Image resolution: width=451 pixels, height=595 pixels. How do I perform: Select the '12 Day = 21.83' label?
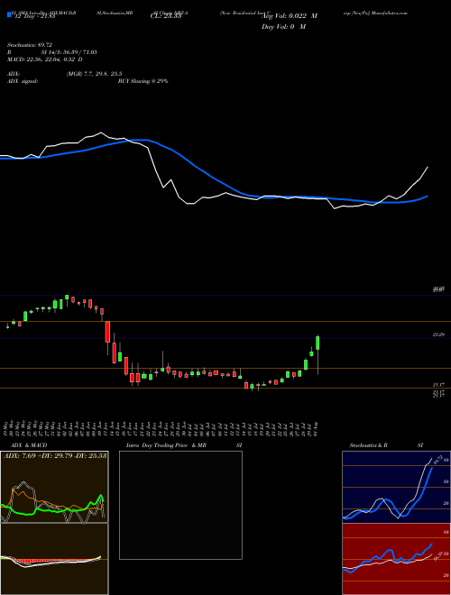click(x=33, y=16)
